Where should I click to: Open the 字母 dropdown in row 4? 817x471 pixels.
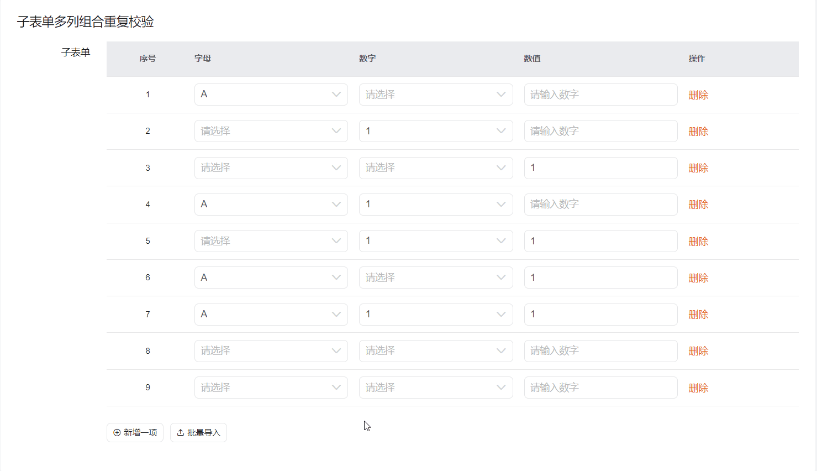coord(271,205)
